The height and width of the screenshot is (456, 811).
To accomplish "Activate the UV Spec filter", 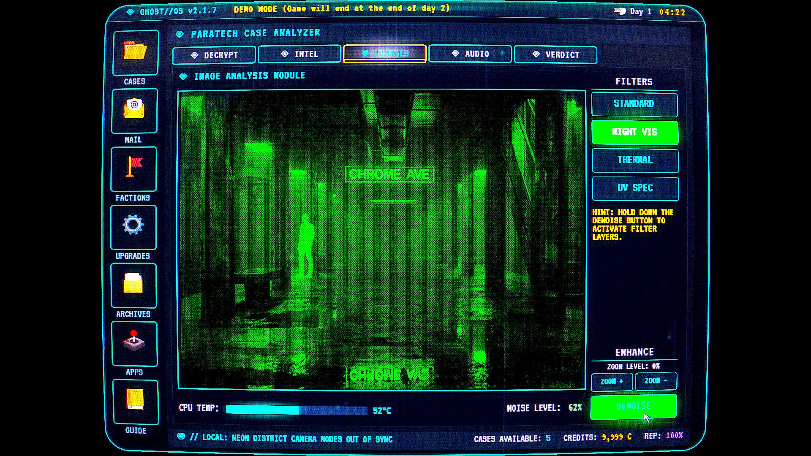I will (x=635, y=188).
